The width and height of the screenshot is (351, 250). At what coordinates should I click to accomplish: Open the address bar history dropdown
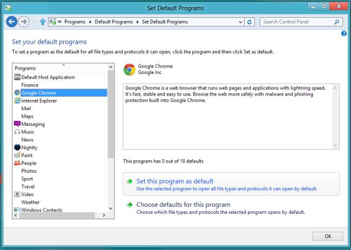click(240, 22)
